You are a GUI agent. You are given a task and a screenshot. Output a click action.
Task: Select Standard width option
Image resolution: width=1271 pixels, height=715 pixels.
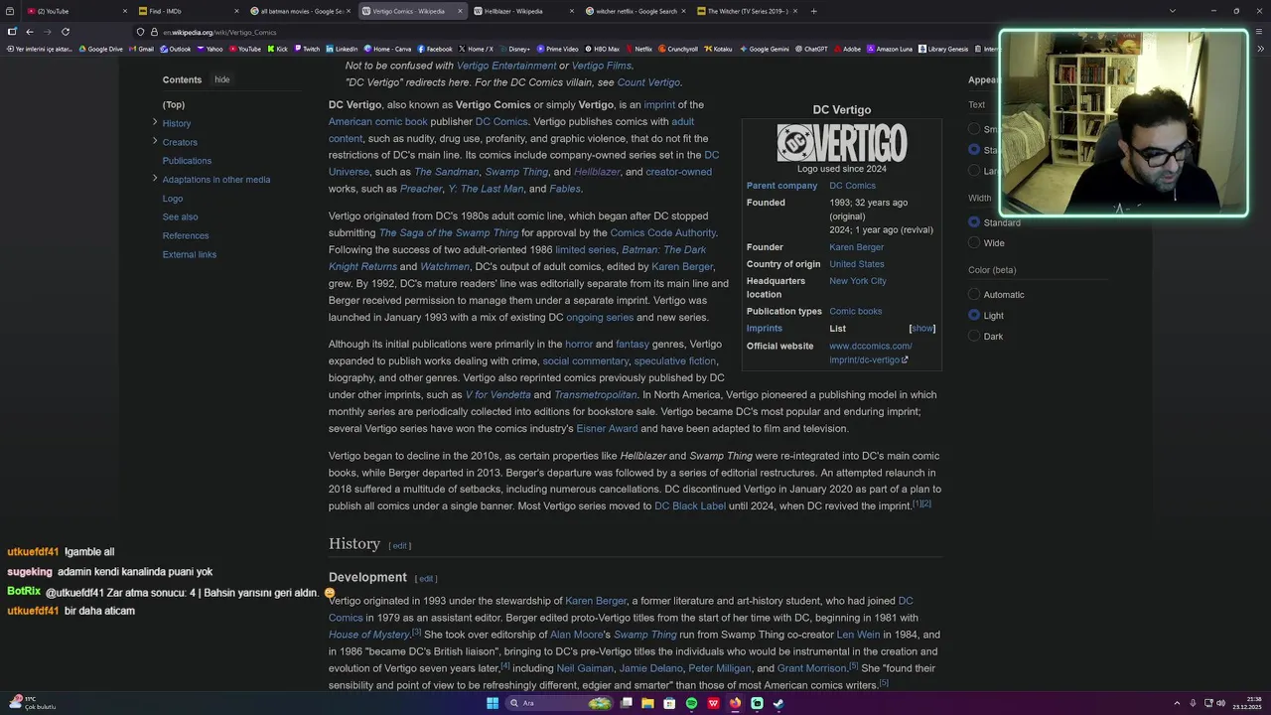click(974, 222)
